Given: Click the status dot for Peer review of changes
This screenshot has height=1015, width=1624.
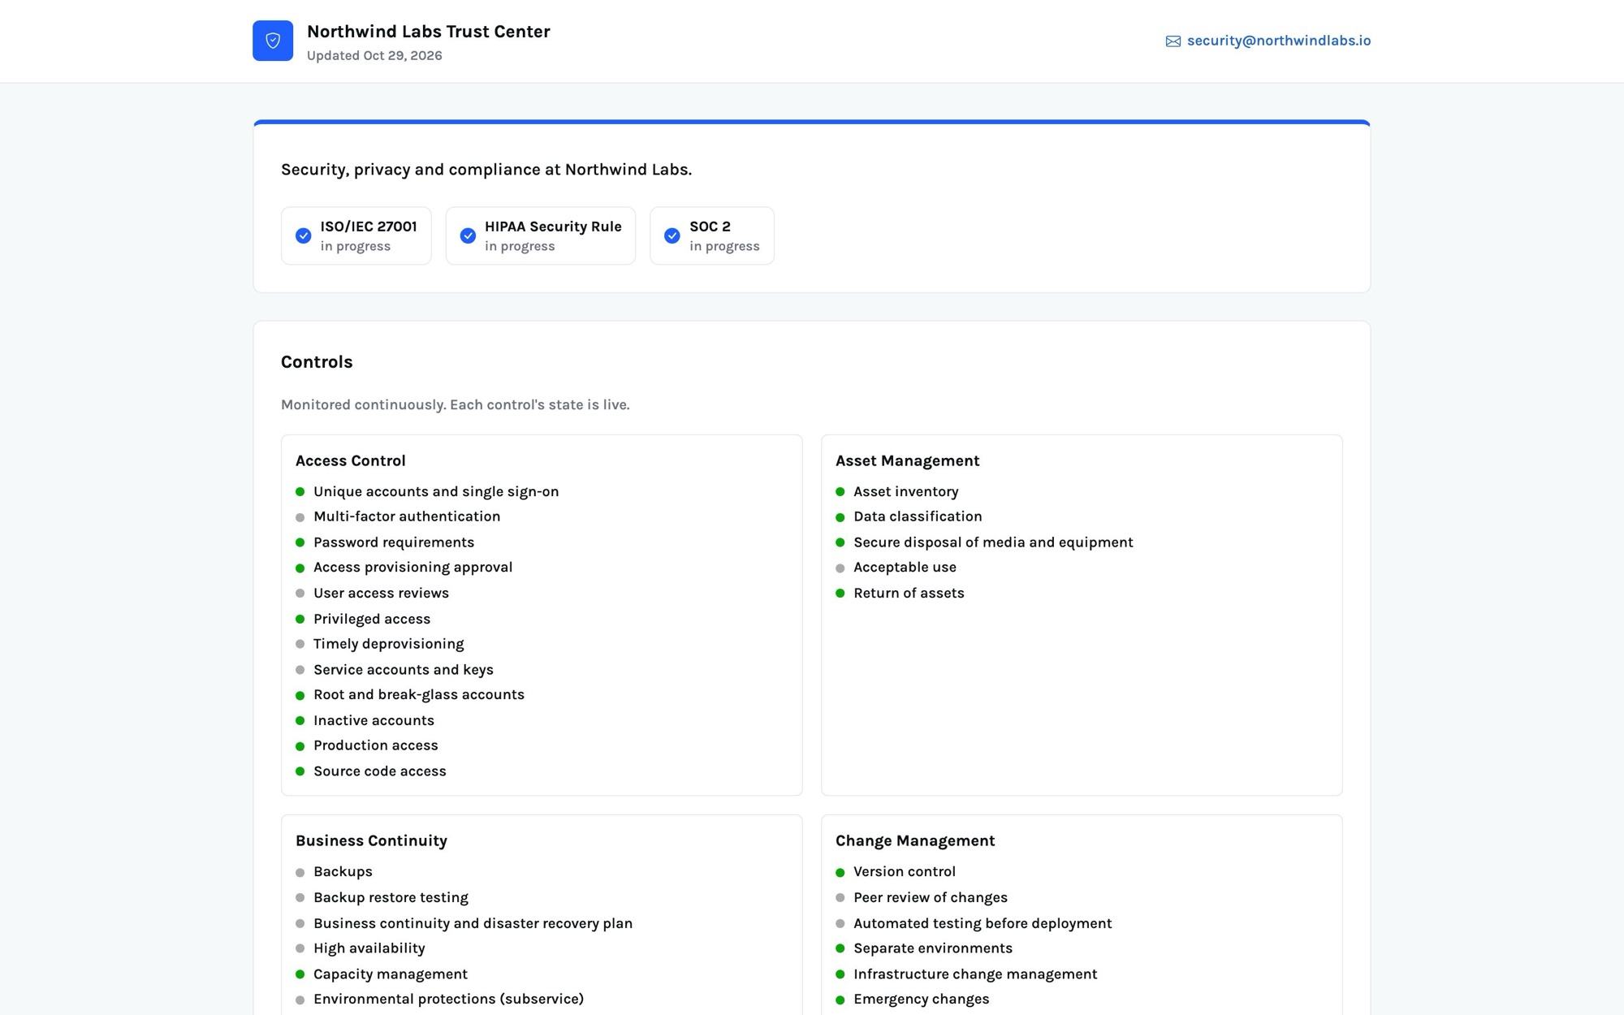Looking at the screenshot, I should [840, 898].
